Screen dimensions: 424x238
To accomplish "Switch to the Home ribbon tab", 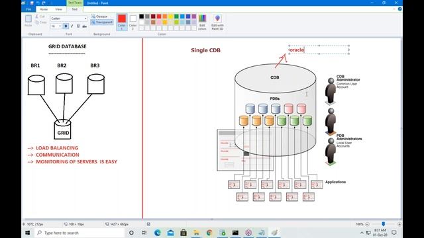I will coord(44,9).
